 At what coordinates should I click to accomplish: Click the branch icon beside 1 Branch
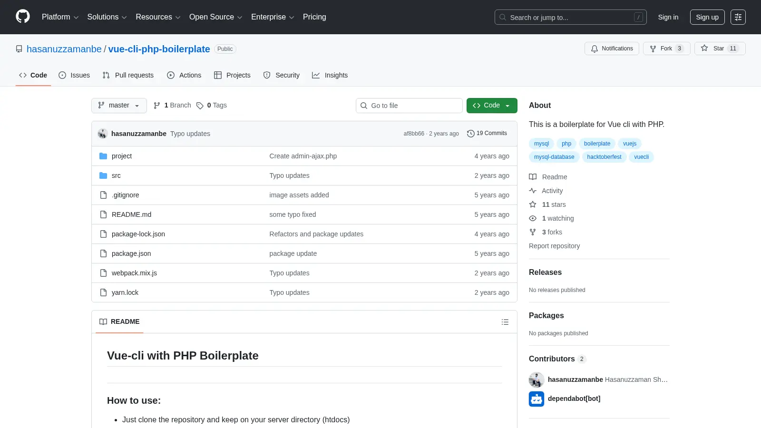(x=157, y=106)
